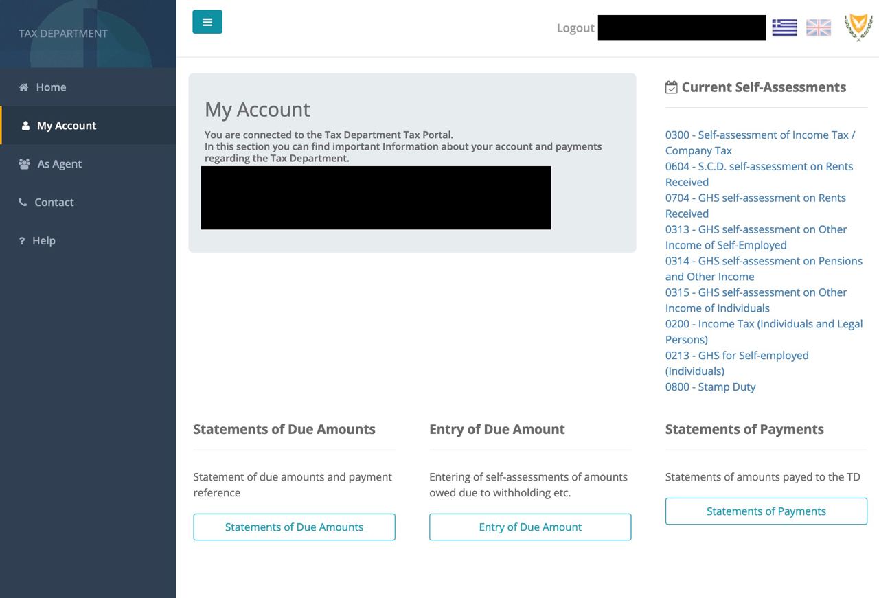This screenshot has width=879, height=598.
Task: Switch language using the Greek flag
Action: coord(784,27)
